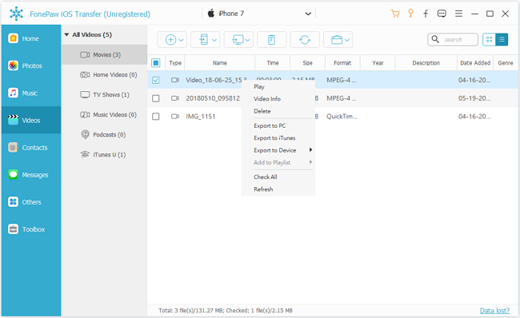Click the Delete trash can toolbar icon
The image size is (520, 318).
pyautogui.click(x=272, y=40)
